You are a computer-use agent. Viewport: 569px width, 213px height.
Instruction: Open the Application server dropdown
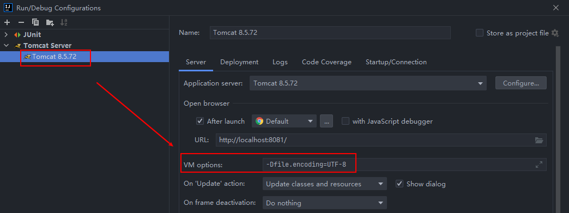368,83
